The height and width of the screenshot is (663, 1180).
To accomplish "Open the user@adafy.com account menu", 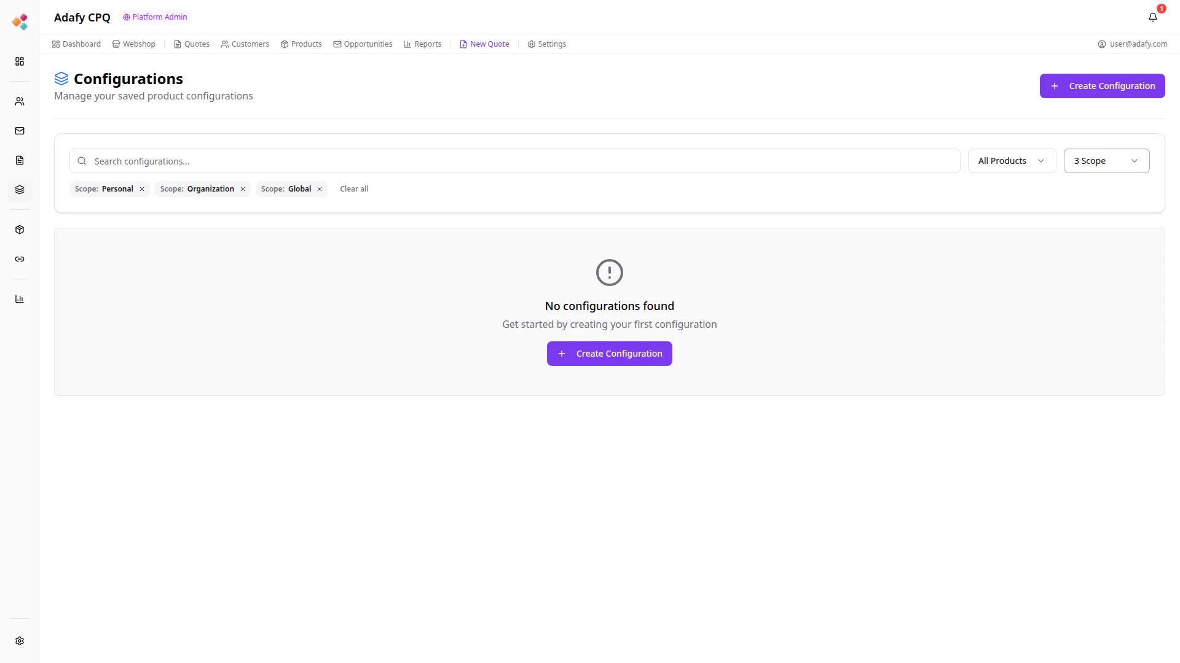I will 1132,44.
